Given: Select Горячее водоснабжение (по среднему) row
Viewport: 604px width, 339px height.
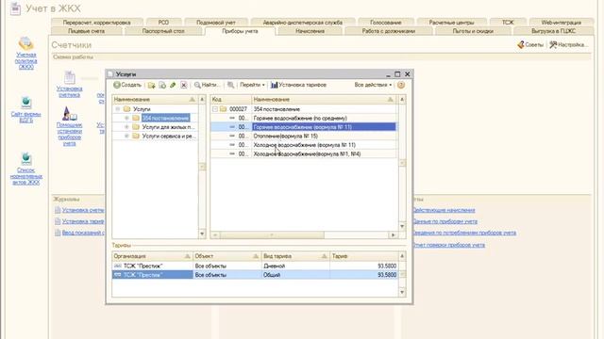Looking at the screenshot, I should point(304,118).
